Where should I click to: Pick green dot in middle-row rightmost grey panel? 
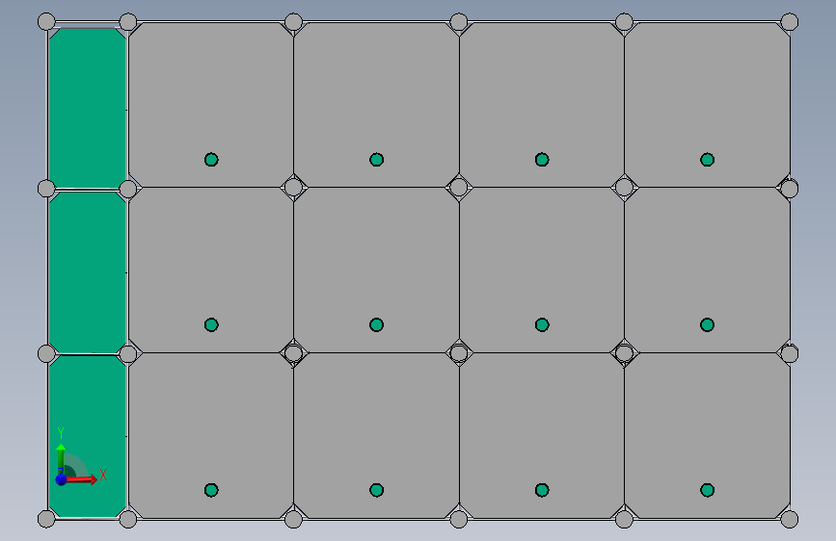707,324
